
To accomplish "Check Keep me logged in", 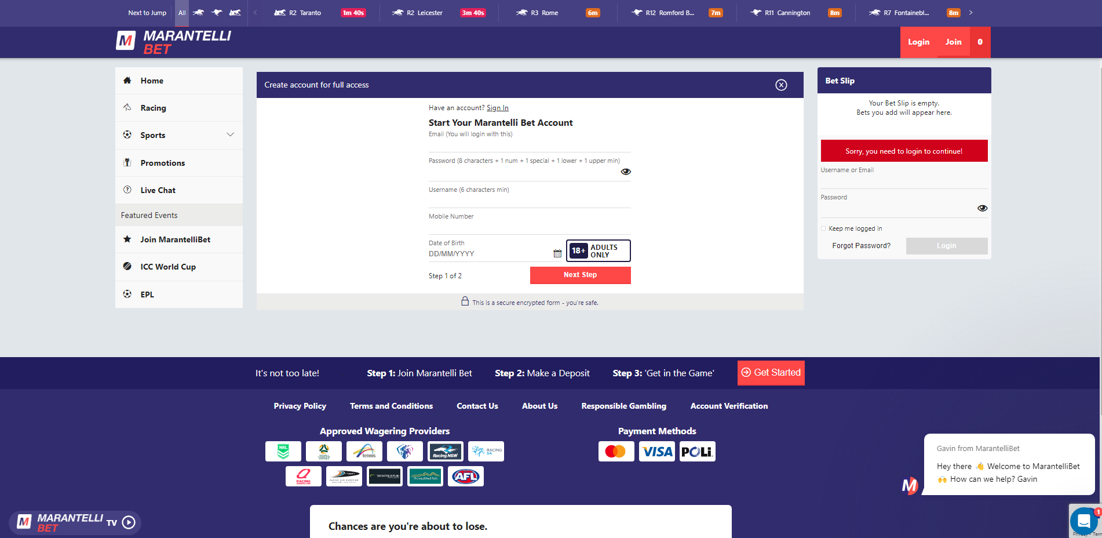I will 823,228.
